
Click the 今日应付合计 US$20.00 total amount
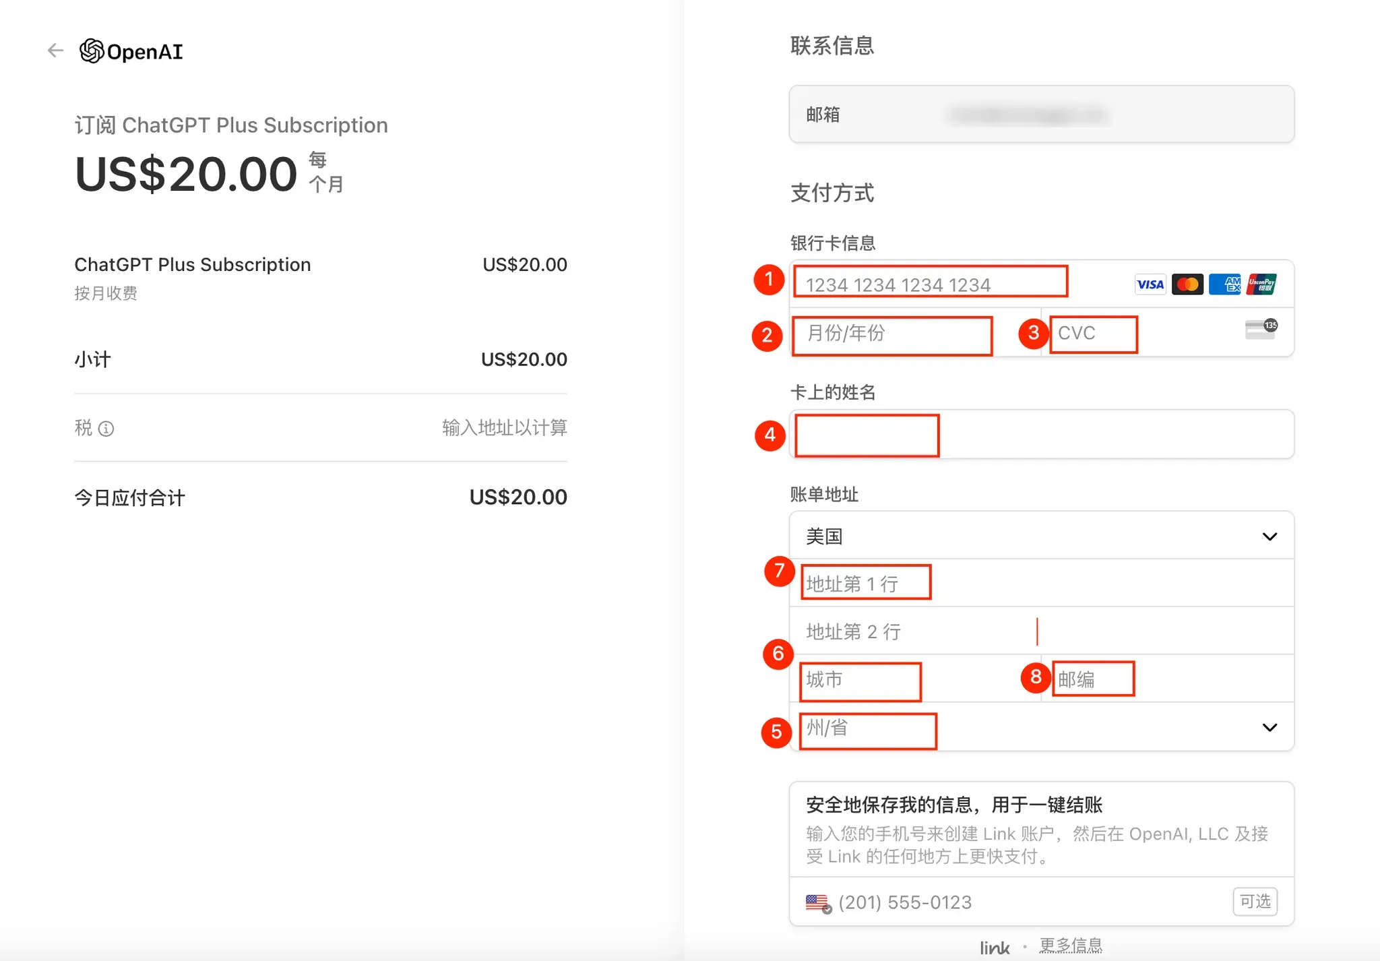coord(518,497)
